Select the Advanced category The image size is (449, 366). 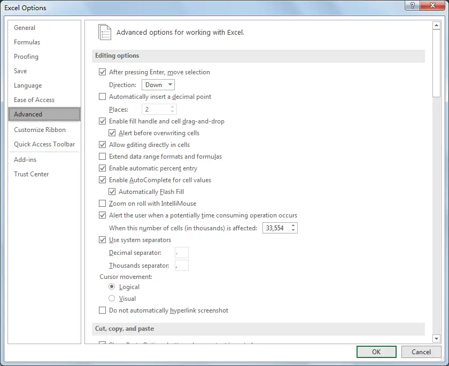[44, 114]
